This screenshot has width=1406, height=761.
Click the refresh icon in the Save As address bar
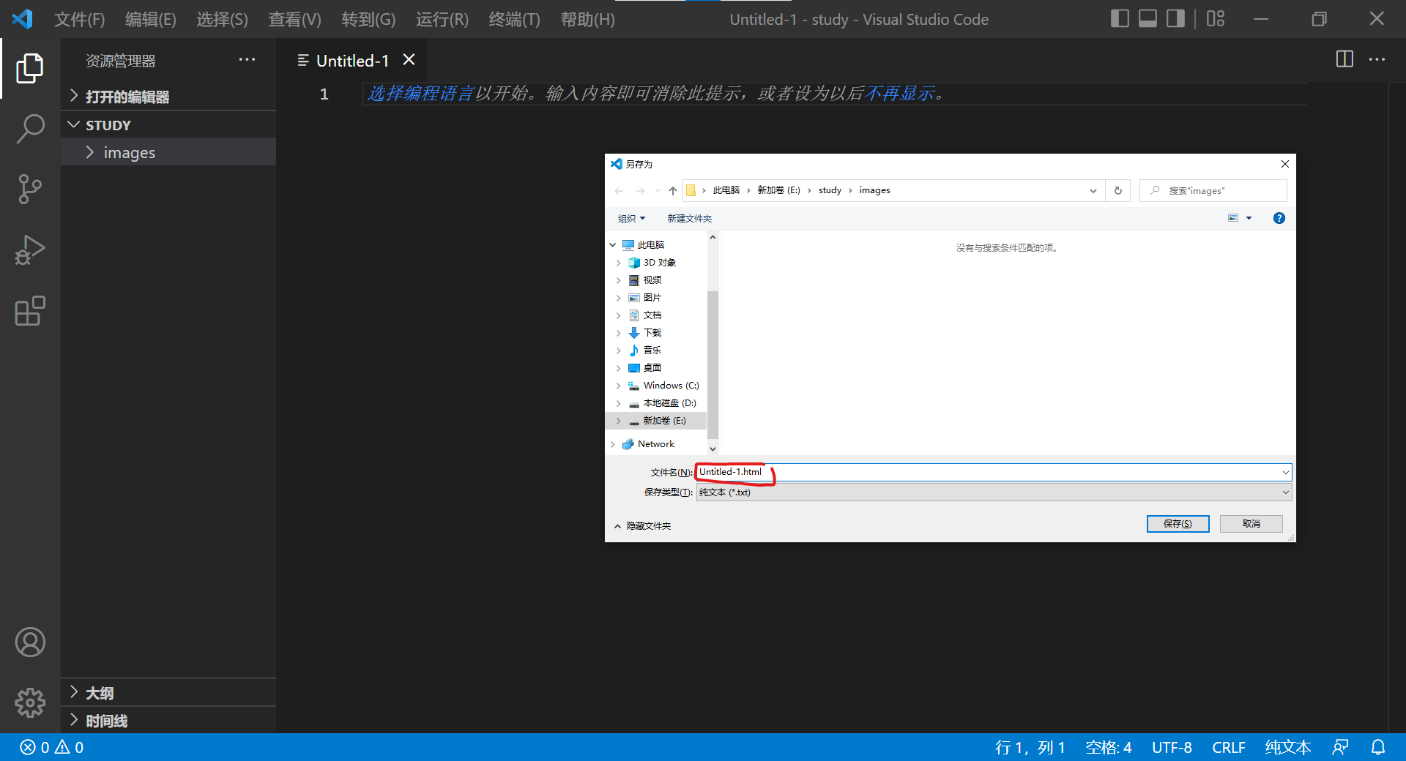[1117, 190]
